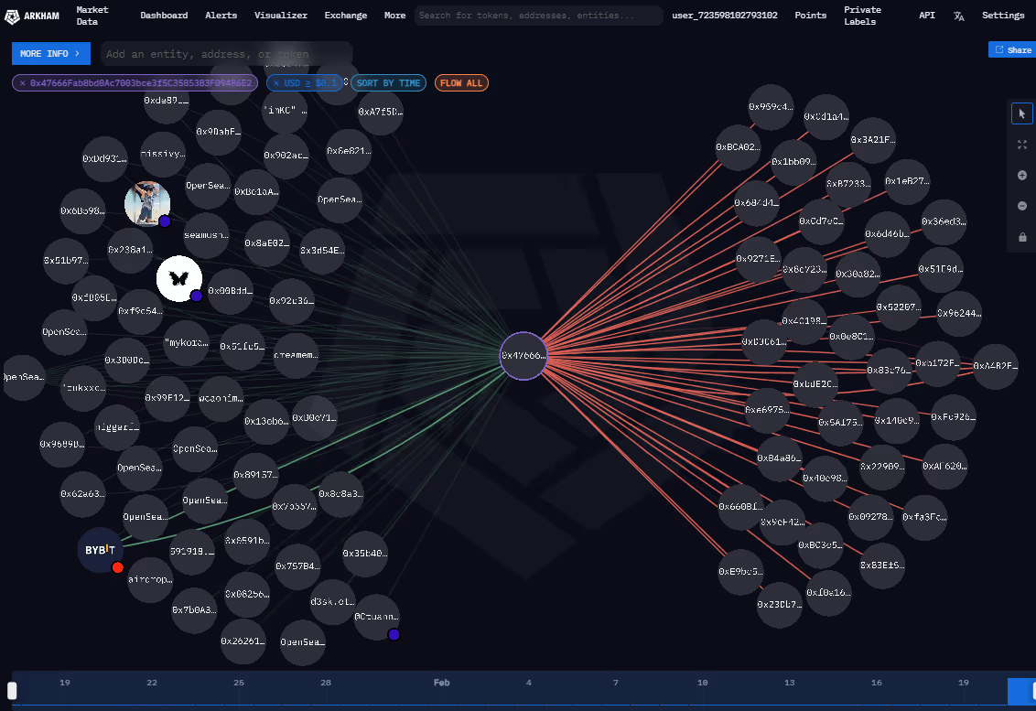The width and height of the screenshot is (1036, 711).
Task: Click the Arkham logo icon
Action: [x=12, y=16]
